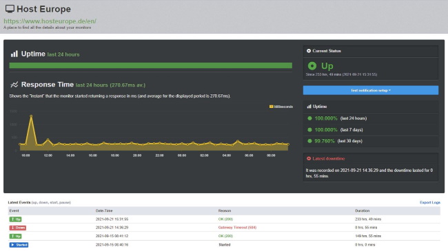Click the Current Status circle icon

pos(309,51)
